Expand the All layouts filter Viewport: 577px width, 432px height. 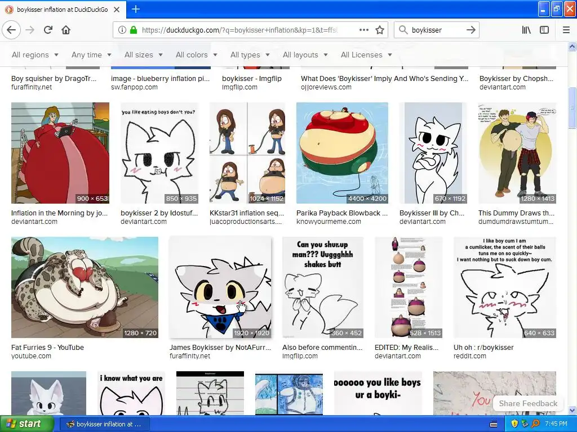point(305,55)
